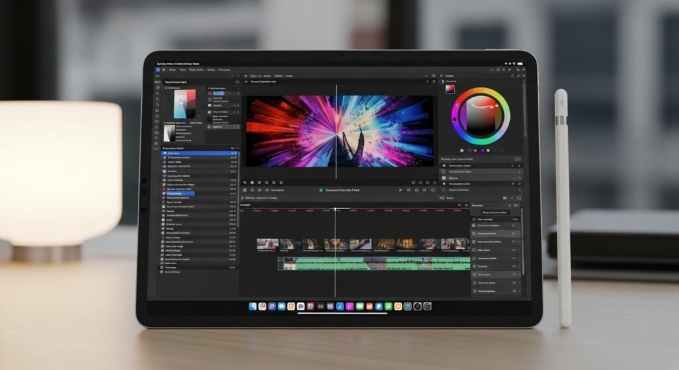Click the Wi-Fi icon in the status bar
The image size is (679, 370).
(x=505, y=64)
